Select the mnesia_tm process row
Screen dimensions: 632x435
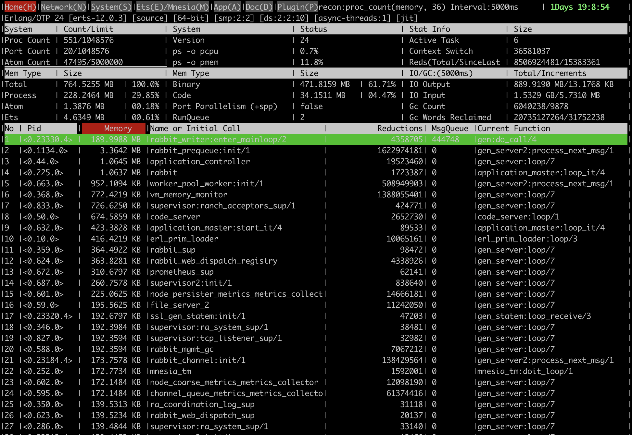(x=316, y=371)
